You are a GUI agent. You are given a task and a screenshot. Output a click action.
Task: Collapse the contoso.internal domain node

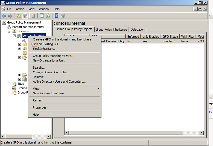(14, 36)
